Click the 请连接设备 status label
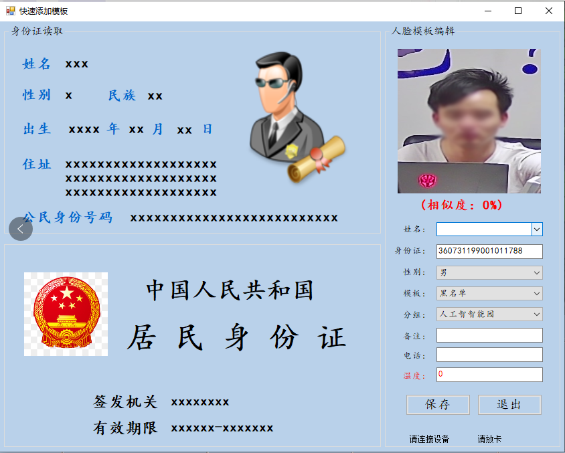 [x=429, y=440]
